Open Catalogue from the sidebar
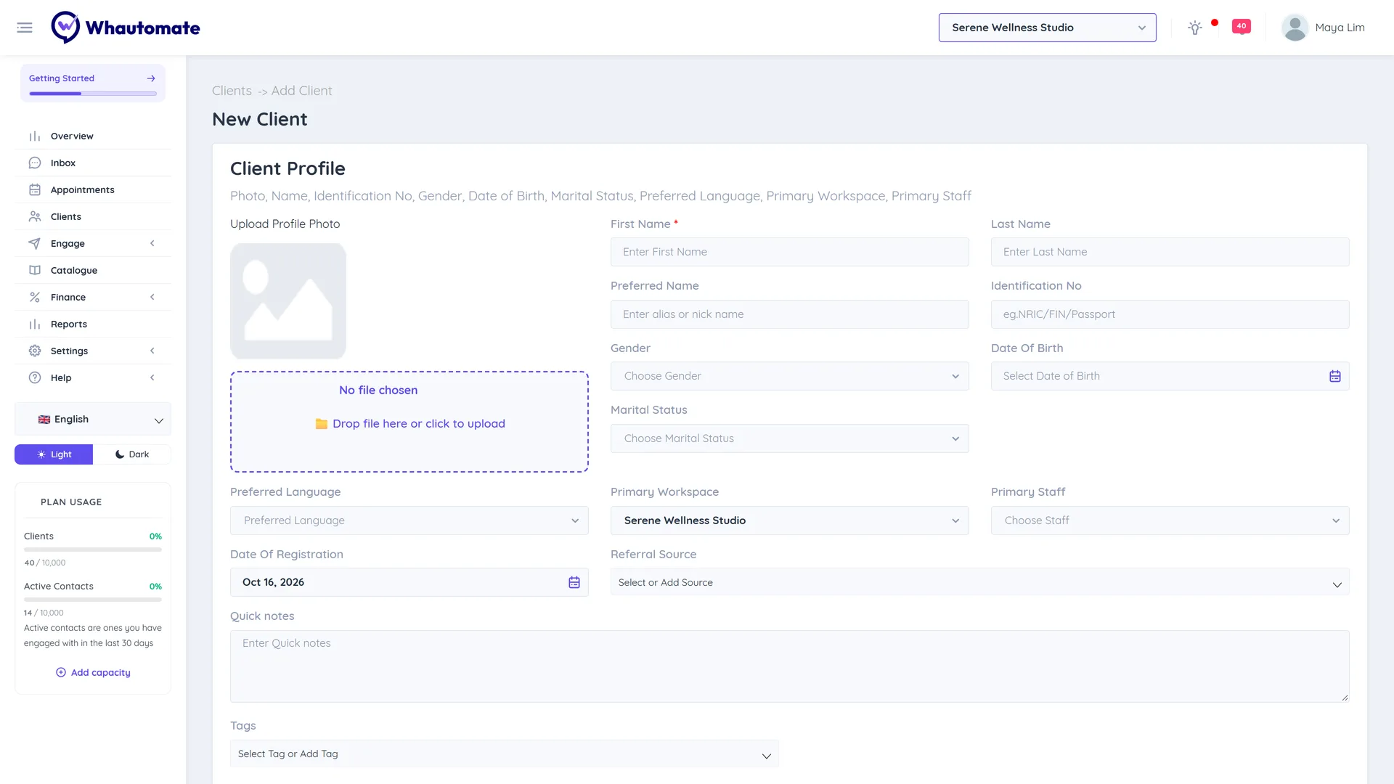 (x=93, y=271)
